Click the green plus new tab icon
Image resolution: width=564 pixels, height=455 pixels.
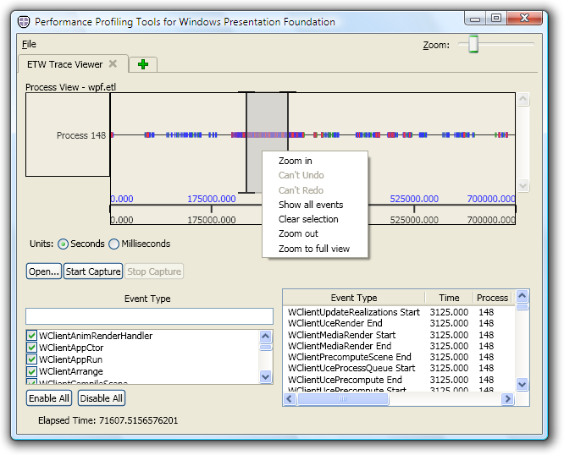(x=143, y=64)
